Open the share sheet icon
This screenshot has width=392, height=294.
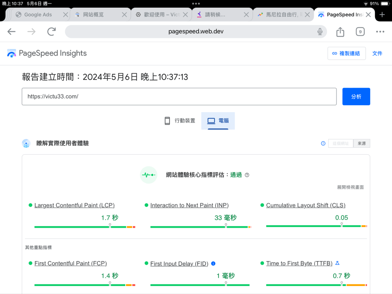click(340, 32)
